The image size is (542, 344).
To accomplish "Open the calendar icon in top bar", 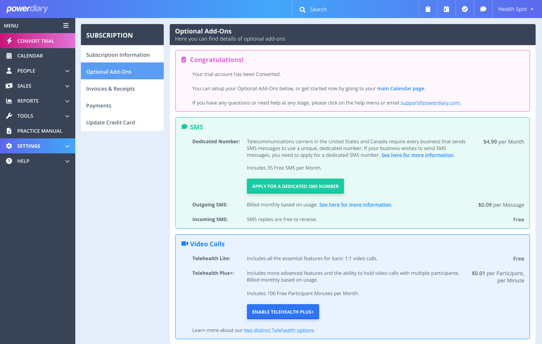I will [x=446, y=9].
